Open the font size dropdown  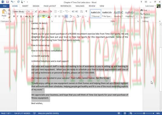[33, 11]
